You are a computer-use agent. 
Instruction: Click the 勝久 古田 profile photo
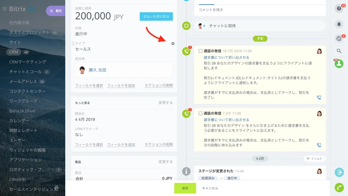[x=82, y=70]
